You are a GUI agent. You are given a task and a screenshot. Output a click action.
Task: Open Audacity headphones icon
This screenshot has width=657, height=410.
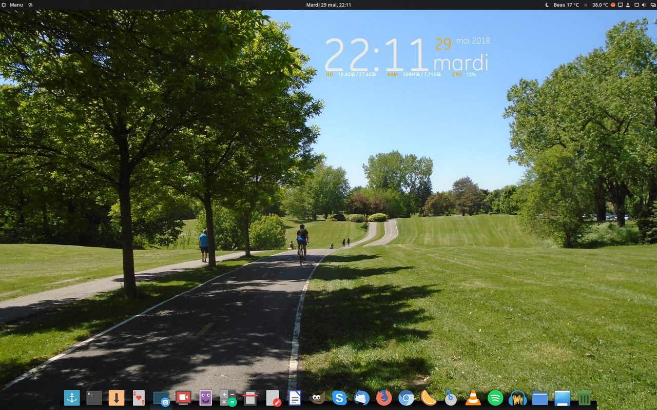(x=518, y=398)
